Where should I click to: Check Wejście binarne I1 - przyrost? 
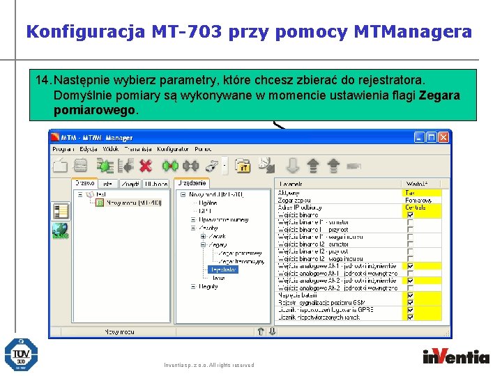point(410,230)
